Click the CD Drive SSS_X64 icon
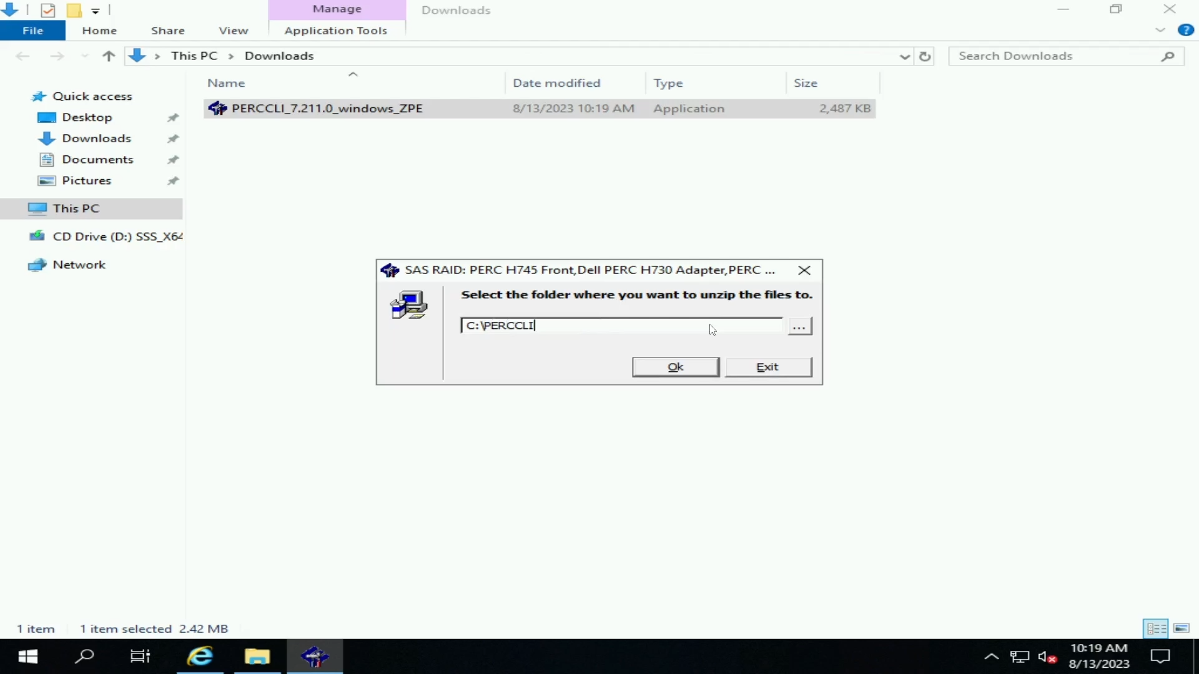The width and height of the screenshot is (1199, 674). coord(38,236)
